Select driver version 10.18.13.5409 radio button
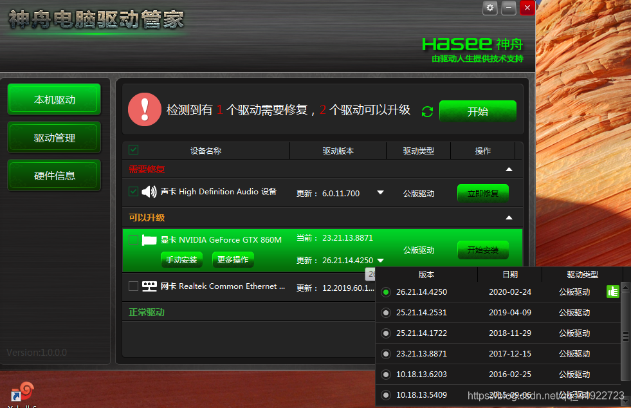 (x=386, y=394)
